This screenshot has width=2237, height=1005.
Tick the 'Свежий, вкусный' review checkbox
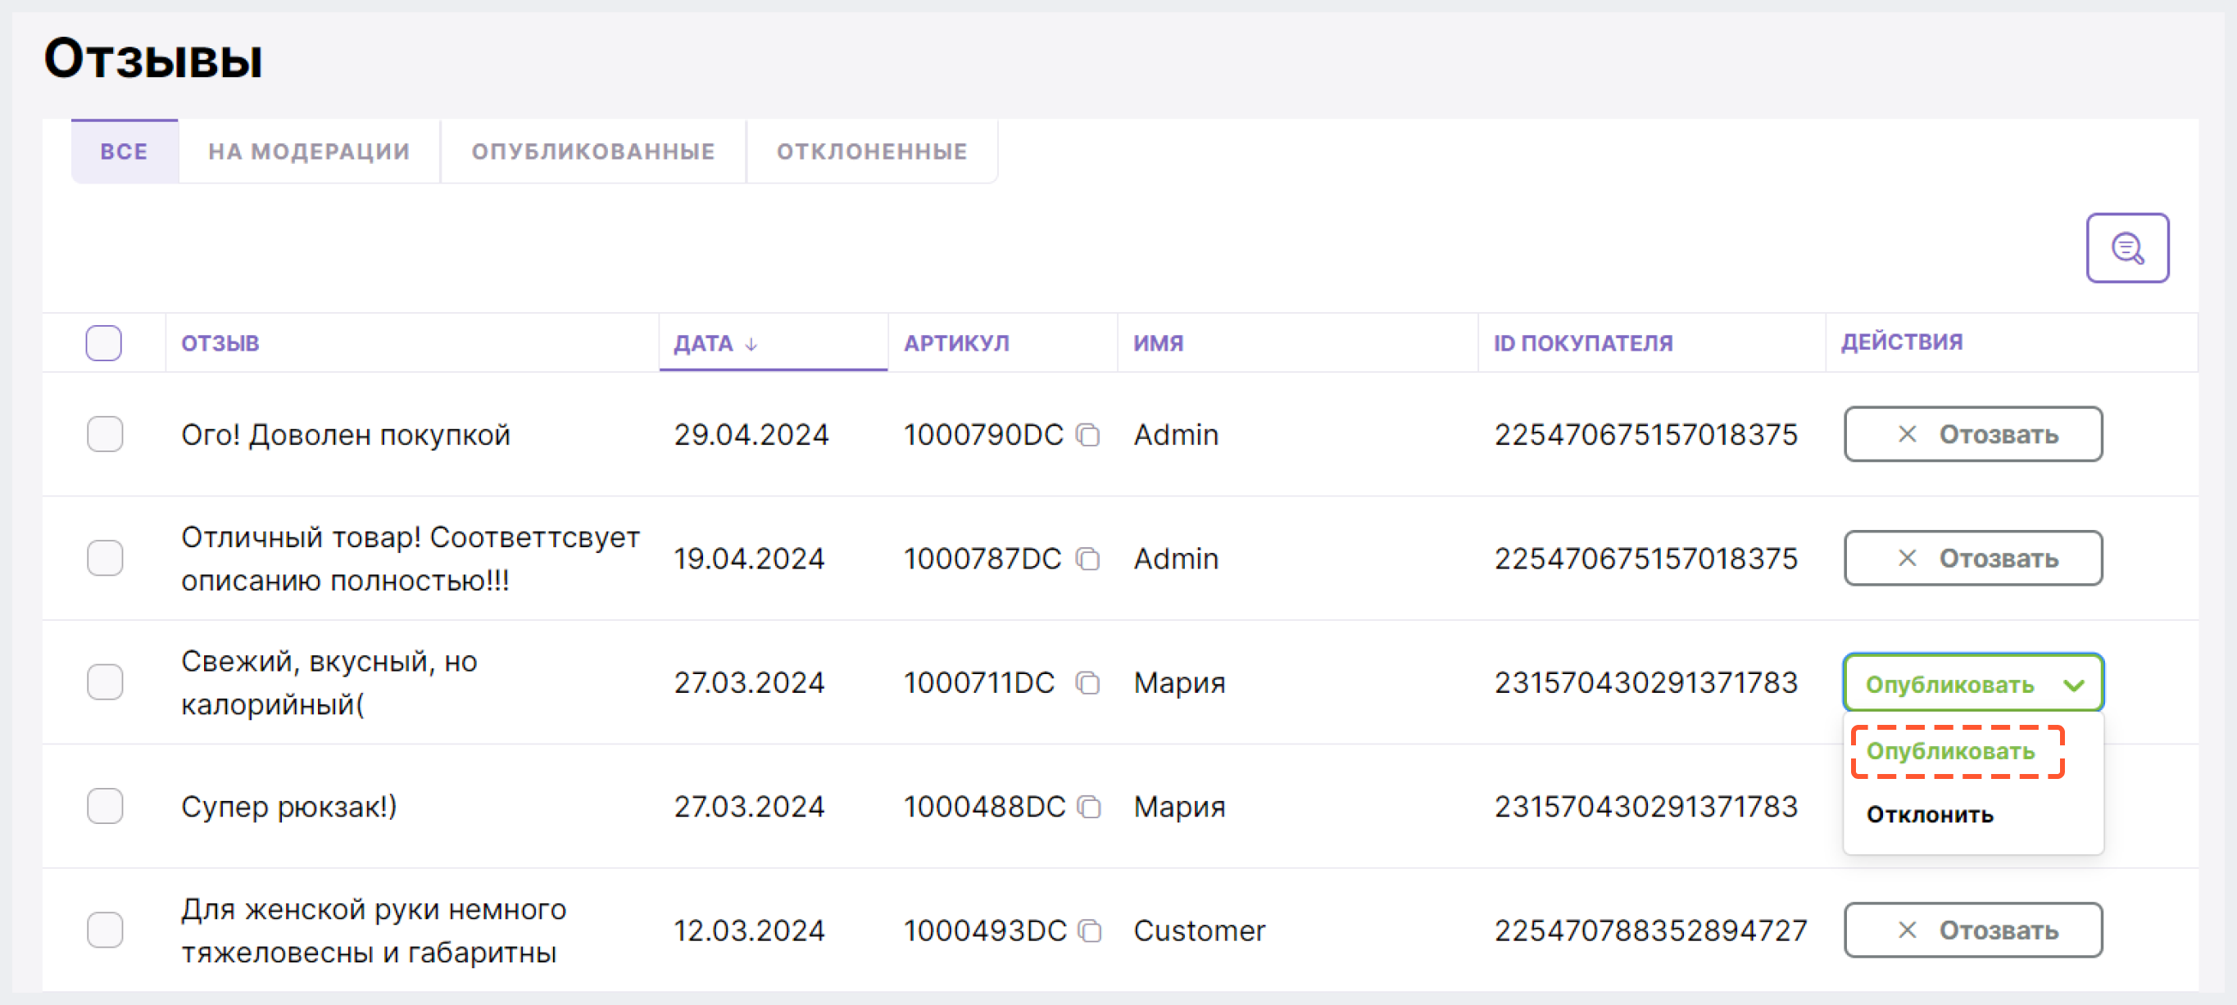click(105, 682)
